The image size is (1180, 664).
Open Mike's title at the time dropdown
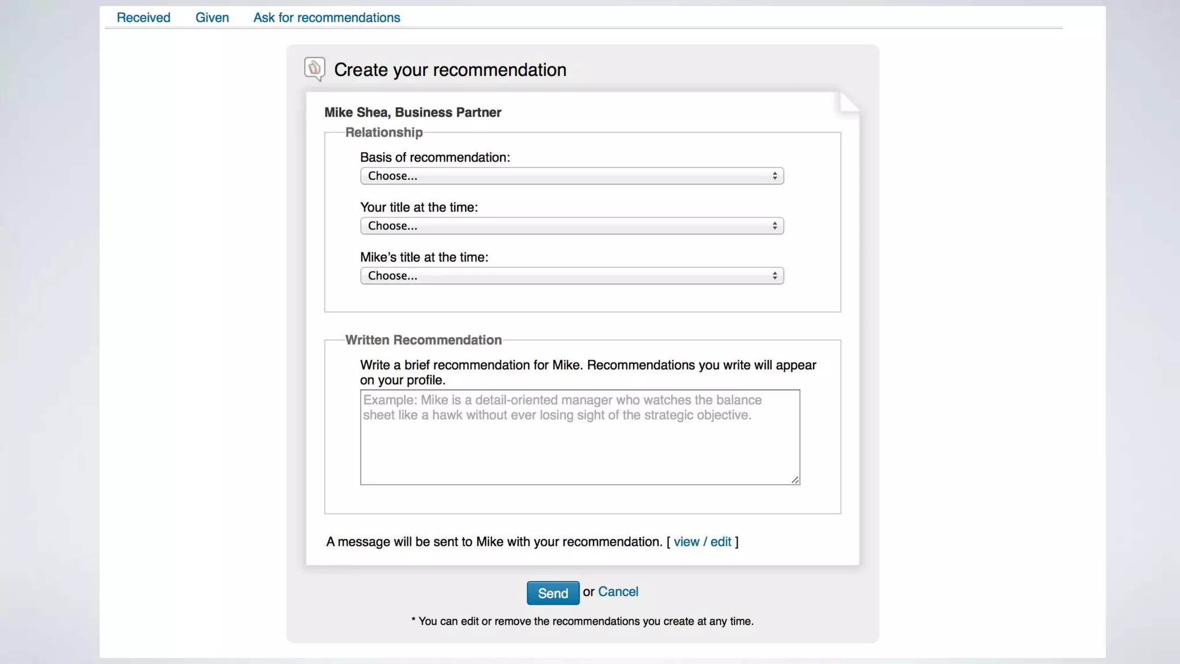point(571,276)
